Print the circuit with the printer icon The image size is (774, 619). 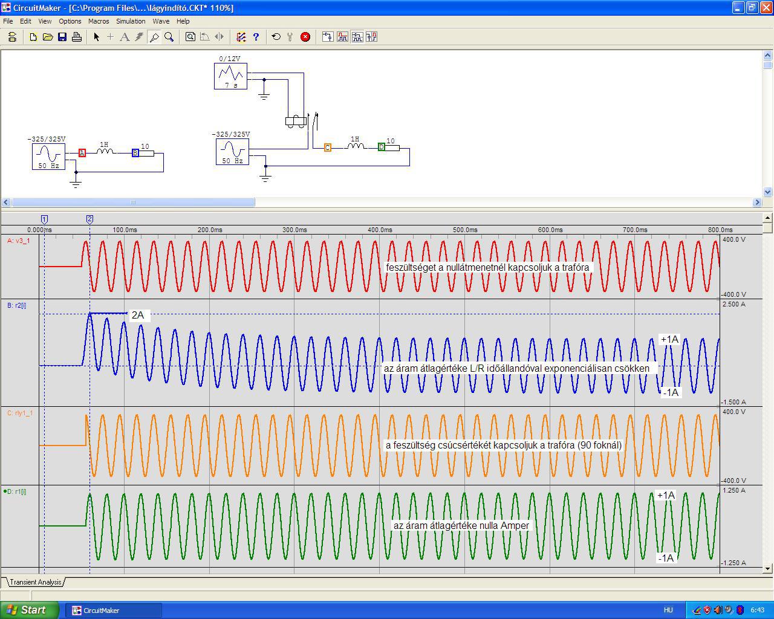coord(77,37)
